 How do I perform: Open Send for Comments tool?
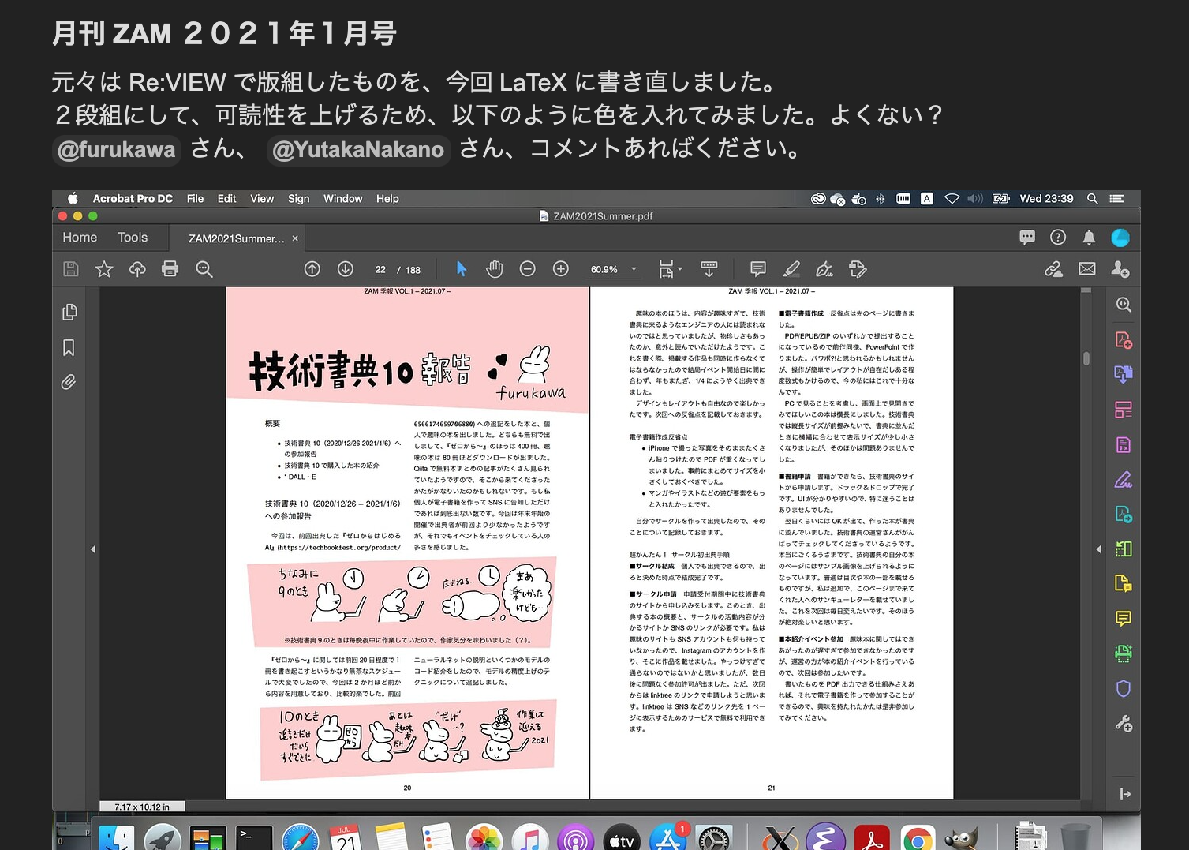click(x=1124, y=583)
